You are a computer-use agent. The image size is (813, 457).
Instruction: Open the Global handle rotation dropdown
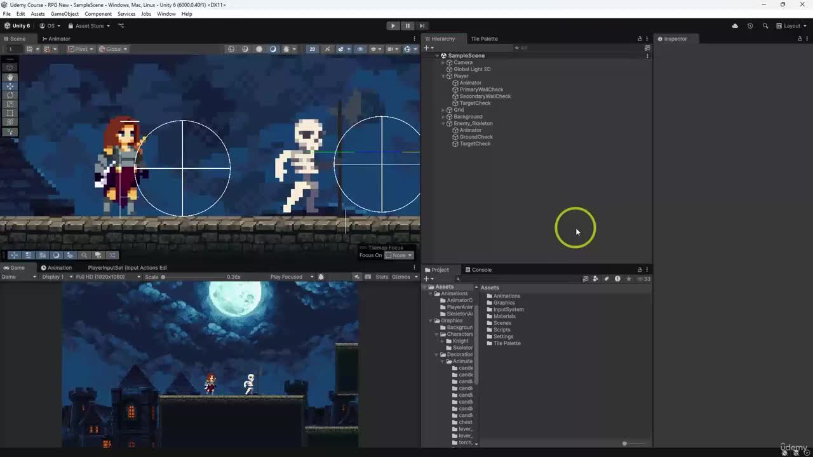[x=114, y=49]
